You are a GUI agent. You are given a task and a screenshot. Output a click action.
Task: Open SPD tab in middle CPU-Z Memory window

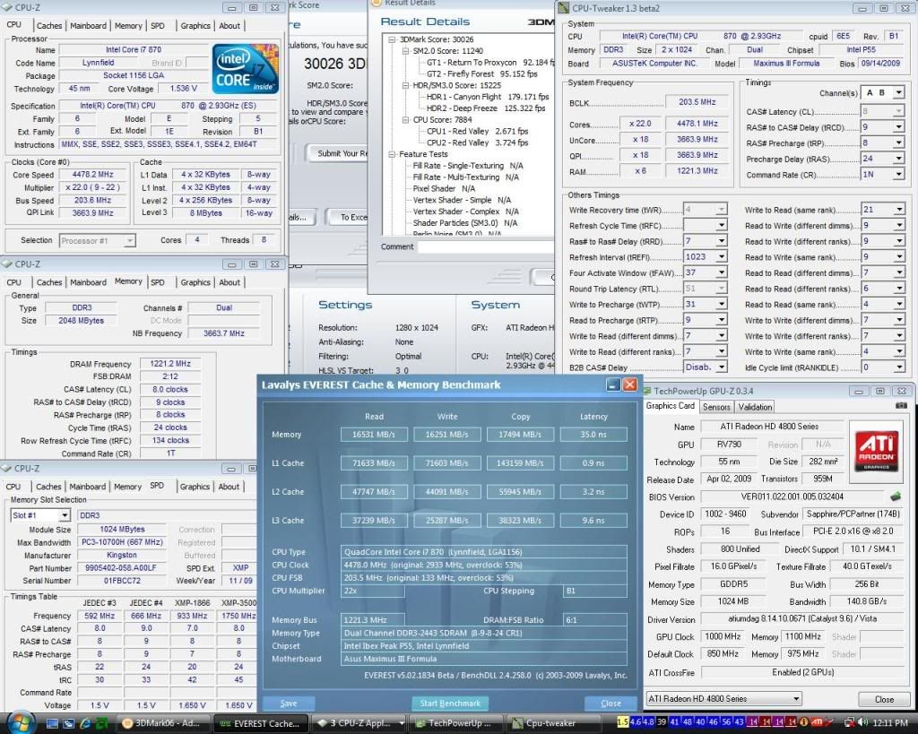point(158,282)
